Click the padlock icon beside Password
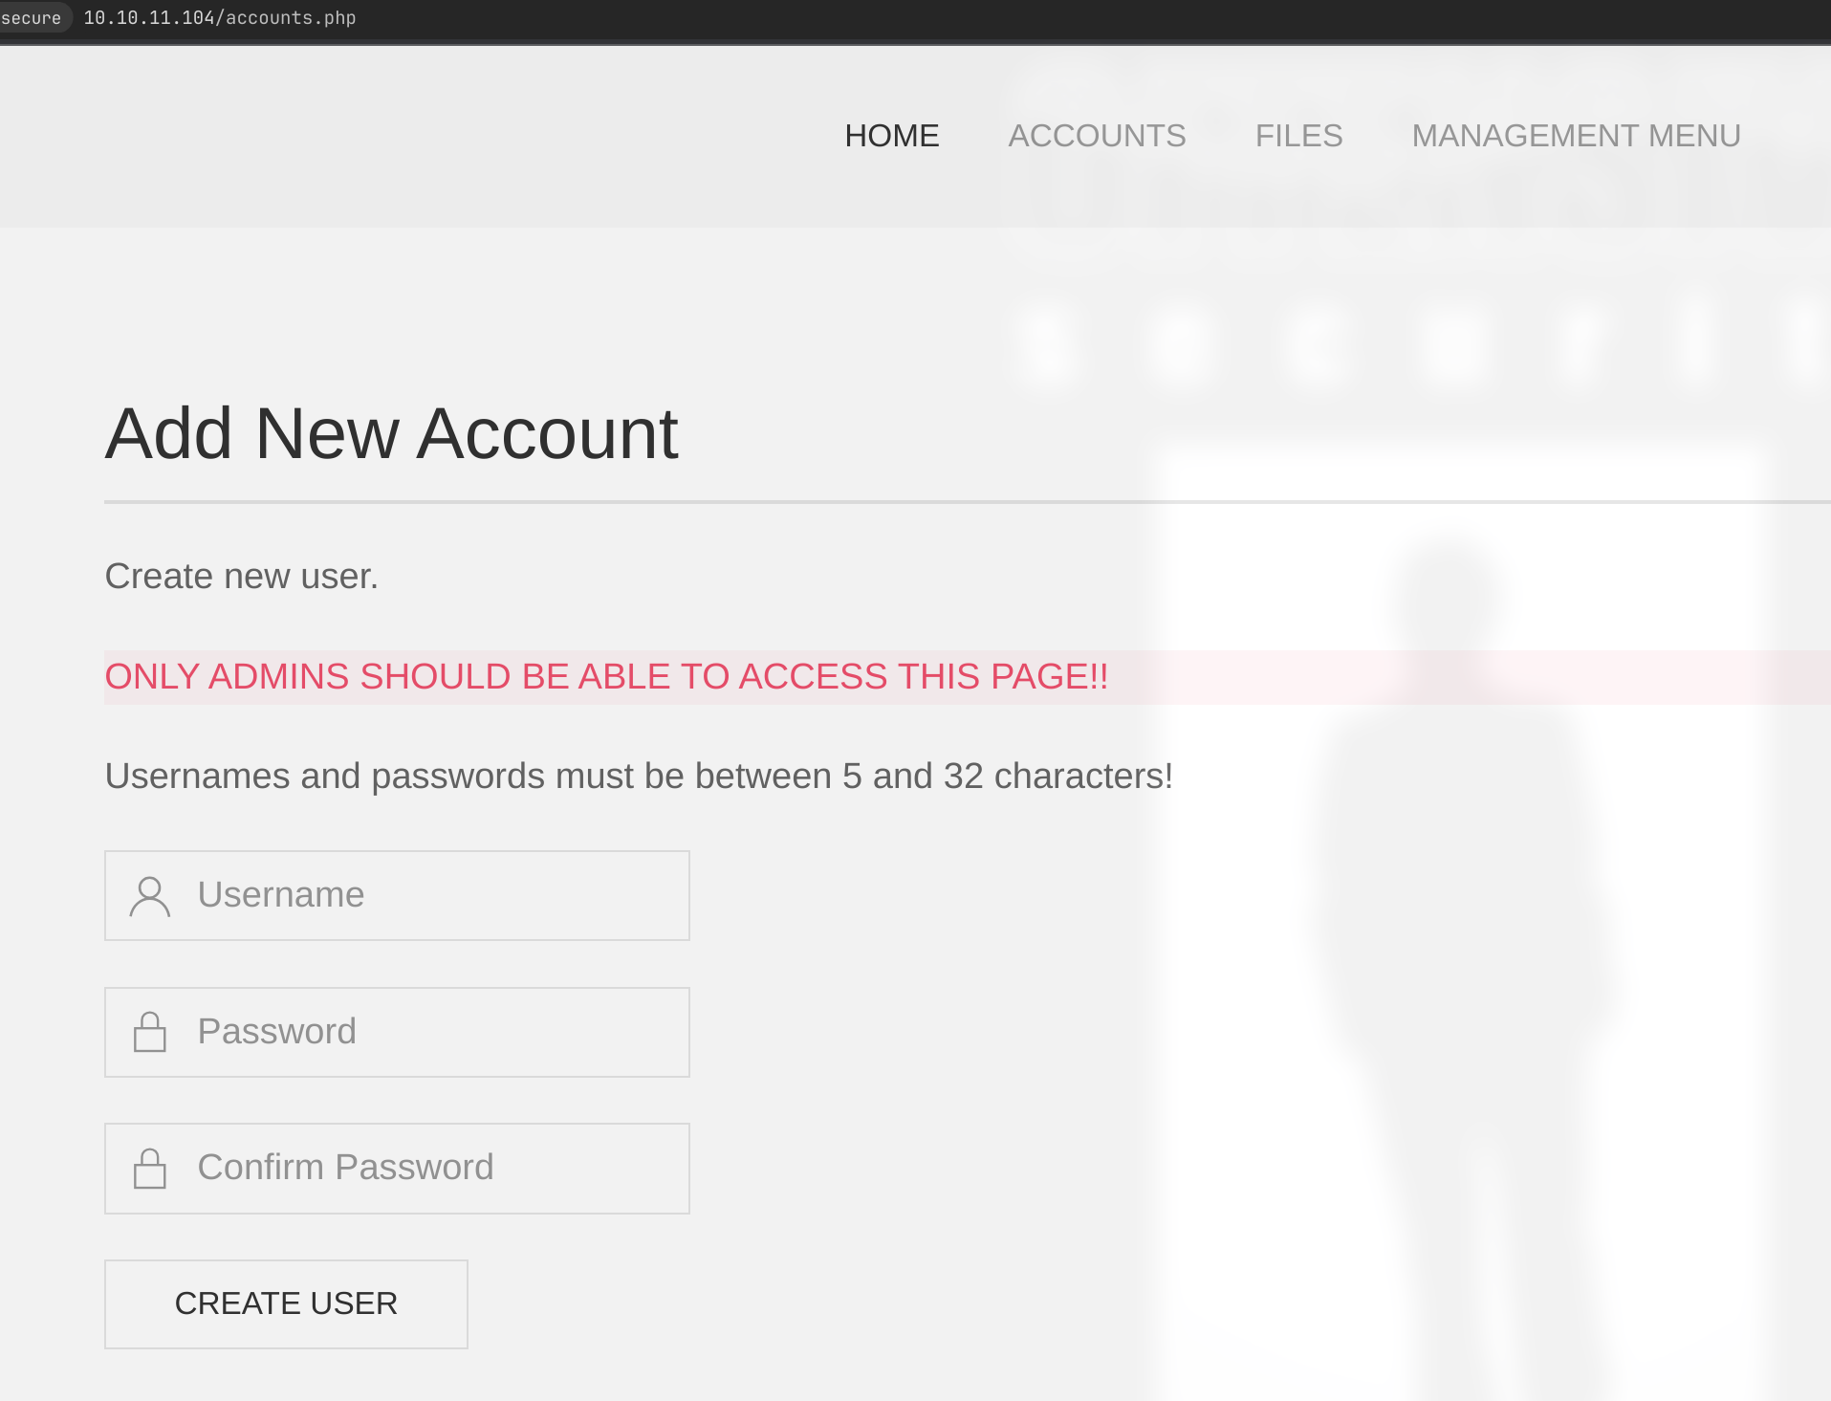 click(150, 1032)
